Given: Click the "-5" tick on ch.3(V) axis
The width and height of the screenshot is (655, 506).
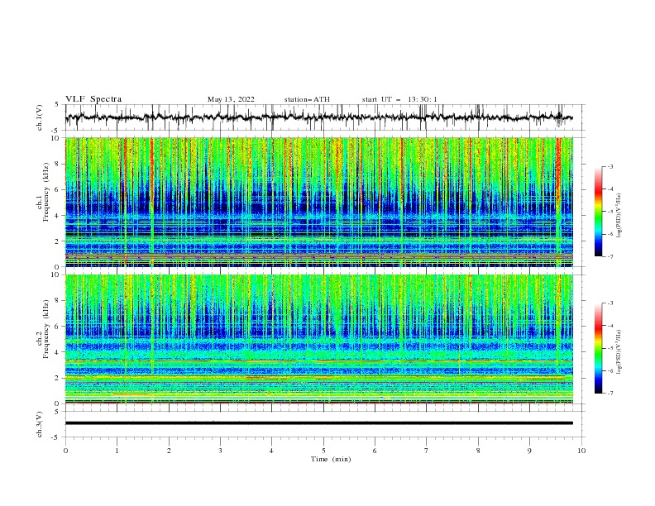Looking at the screenshot, I should (x=56, y=437).
